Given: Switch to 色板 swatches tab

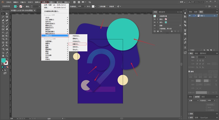Looking at the screenshot, I should 196,53.
